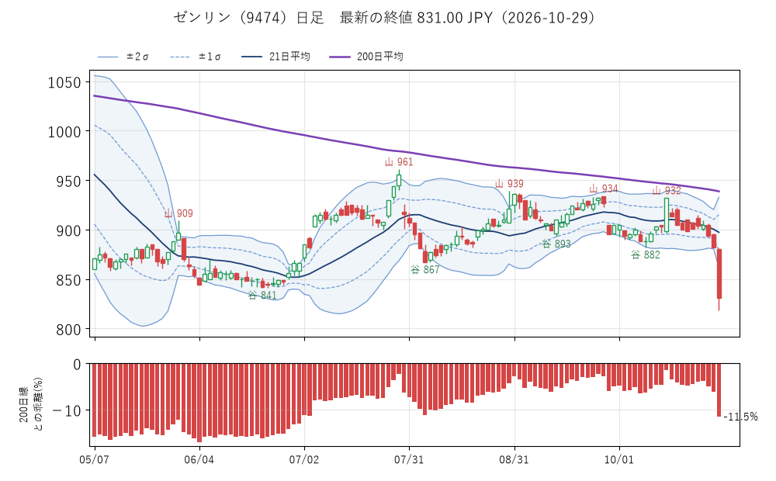
Task: Click the peak label 山 961
Action: (399, 162)
